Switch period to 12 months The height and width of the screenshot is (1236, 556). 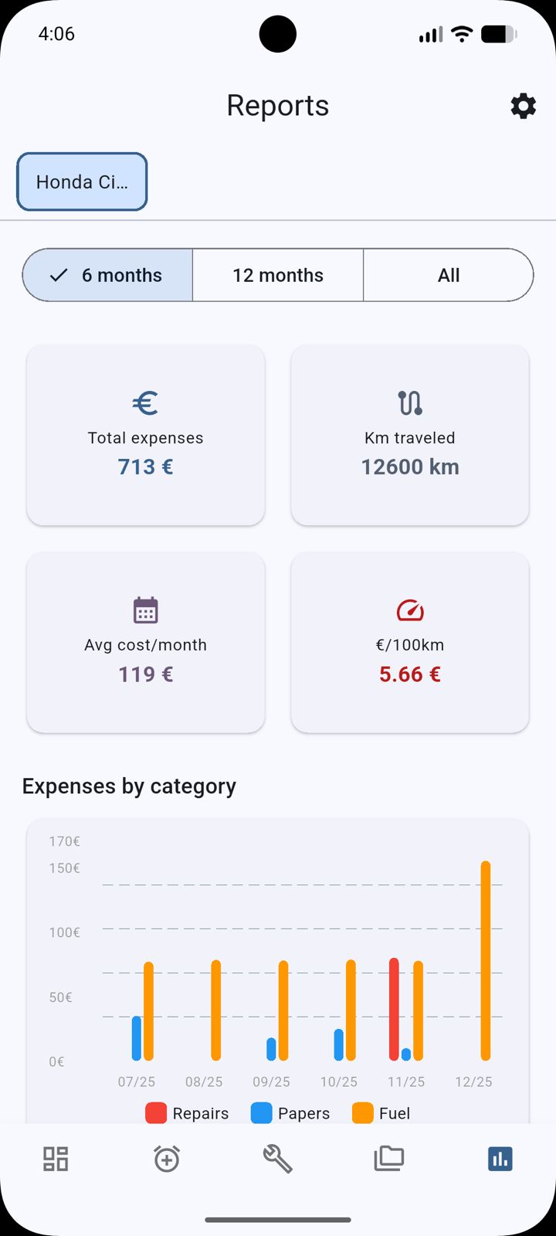[278, 275]
